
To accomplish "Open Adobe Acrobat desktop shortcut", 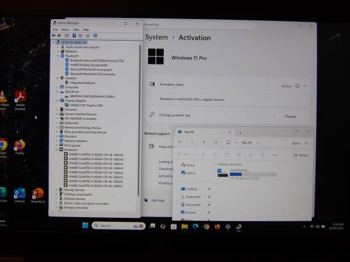I will (20, 97).
